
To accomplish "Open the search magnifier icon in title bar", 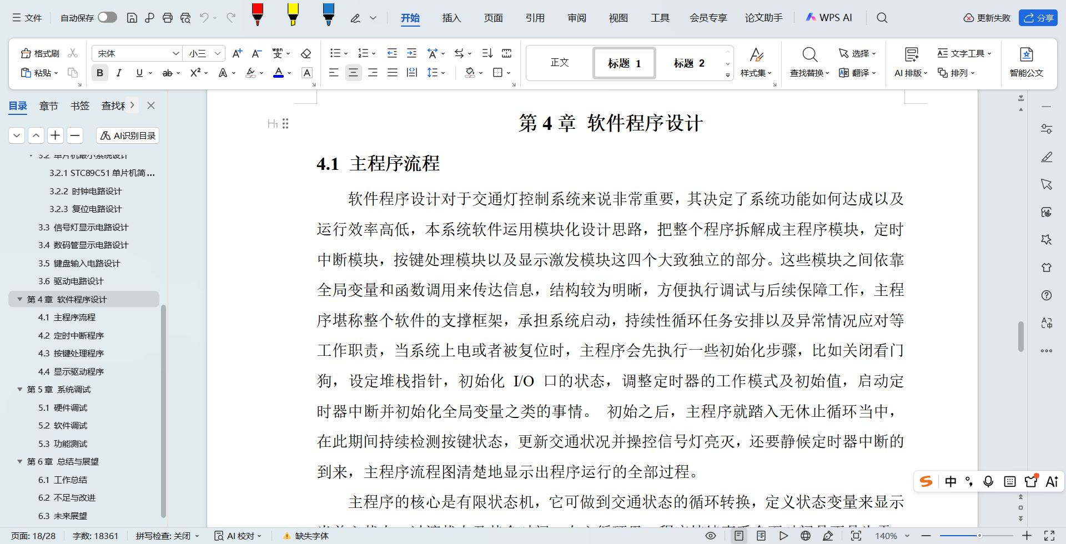I will click(x=882, y=18).
